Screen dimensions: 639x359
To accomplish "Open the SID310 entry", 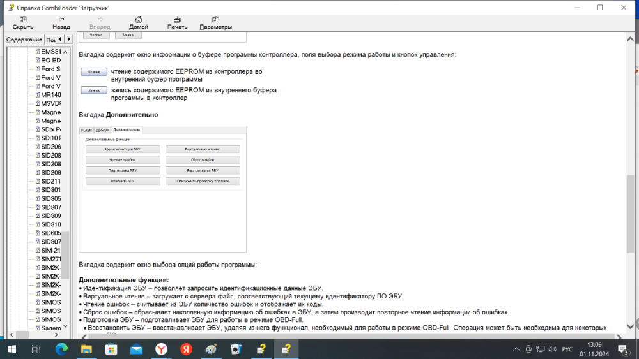I will pyautogui.click(x=51, y=224).
